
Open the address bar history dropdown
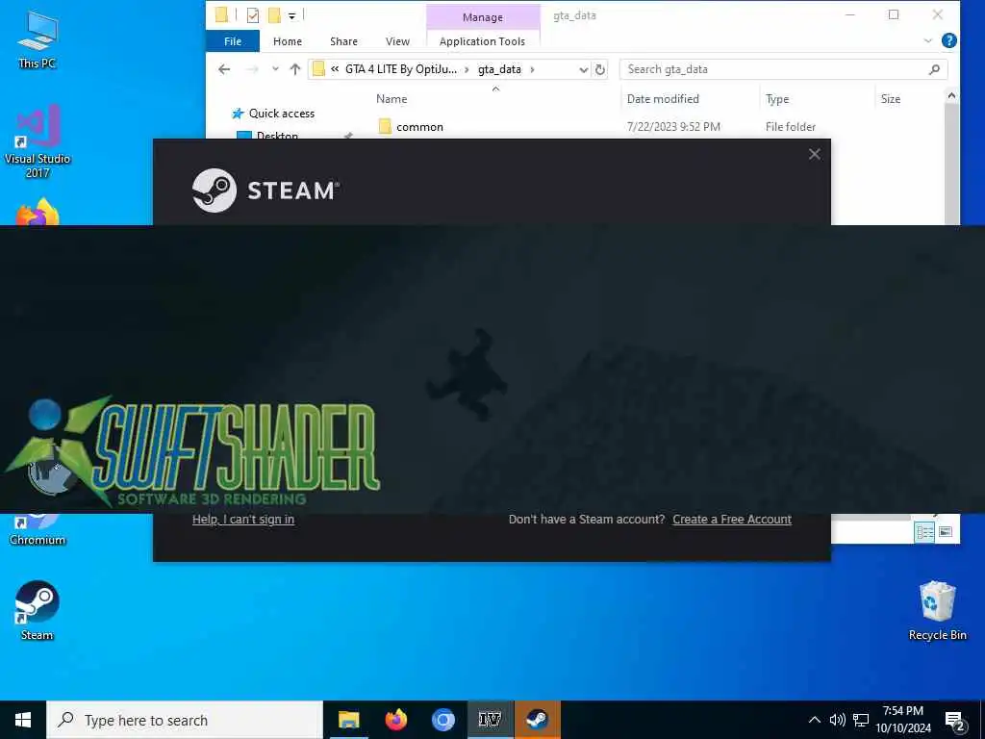point(583,69)
